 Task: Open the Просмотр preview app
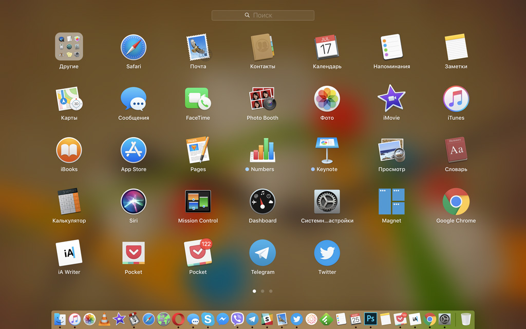click(391, 150)
